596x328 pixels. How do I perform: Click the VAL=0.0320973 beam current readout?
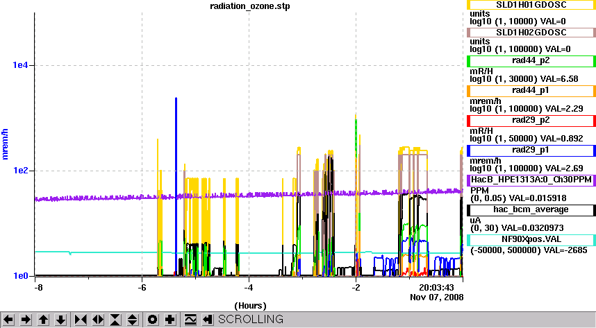pos(532,228)
